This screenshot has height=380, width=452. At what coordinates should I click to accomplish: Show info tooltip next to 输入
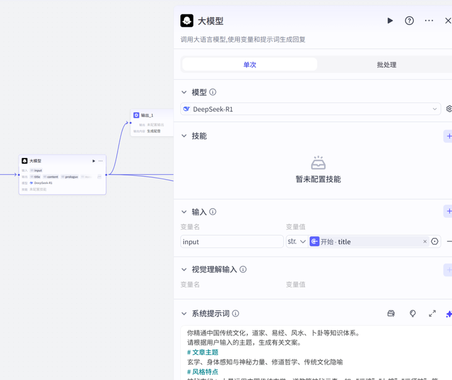tap(213, 212)
